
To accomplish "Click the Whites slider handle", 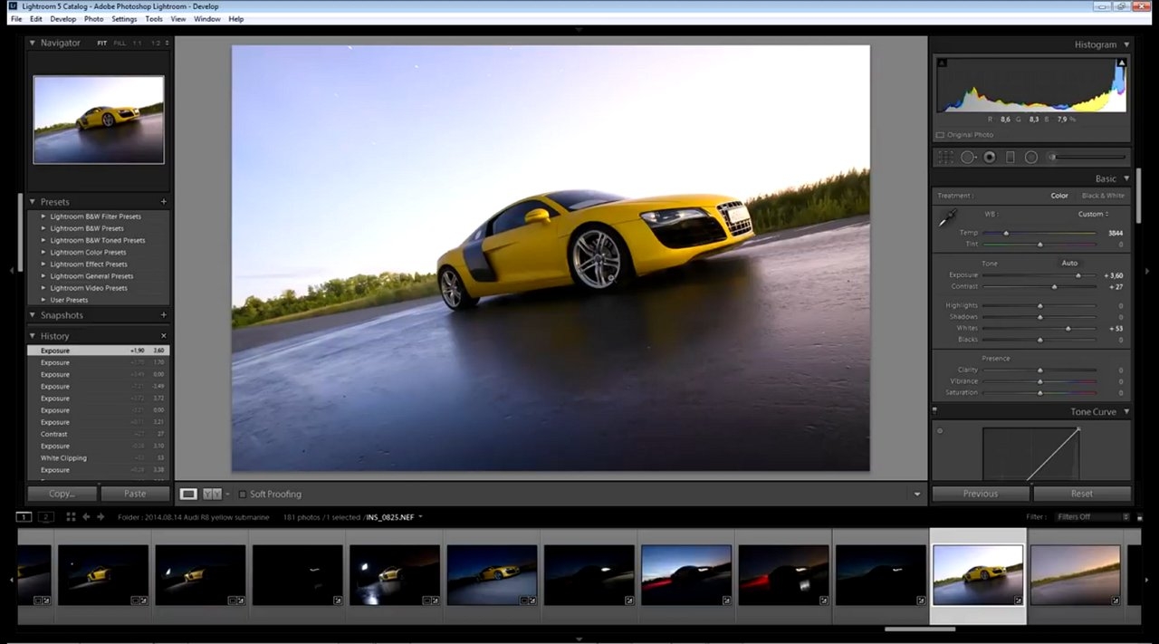I will click(x=1068, y=329).
